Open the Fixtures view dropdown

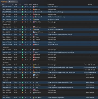[x=13, y=2]
